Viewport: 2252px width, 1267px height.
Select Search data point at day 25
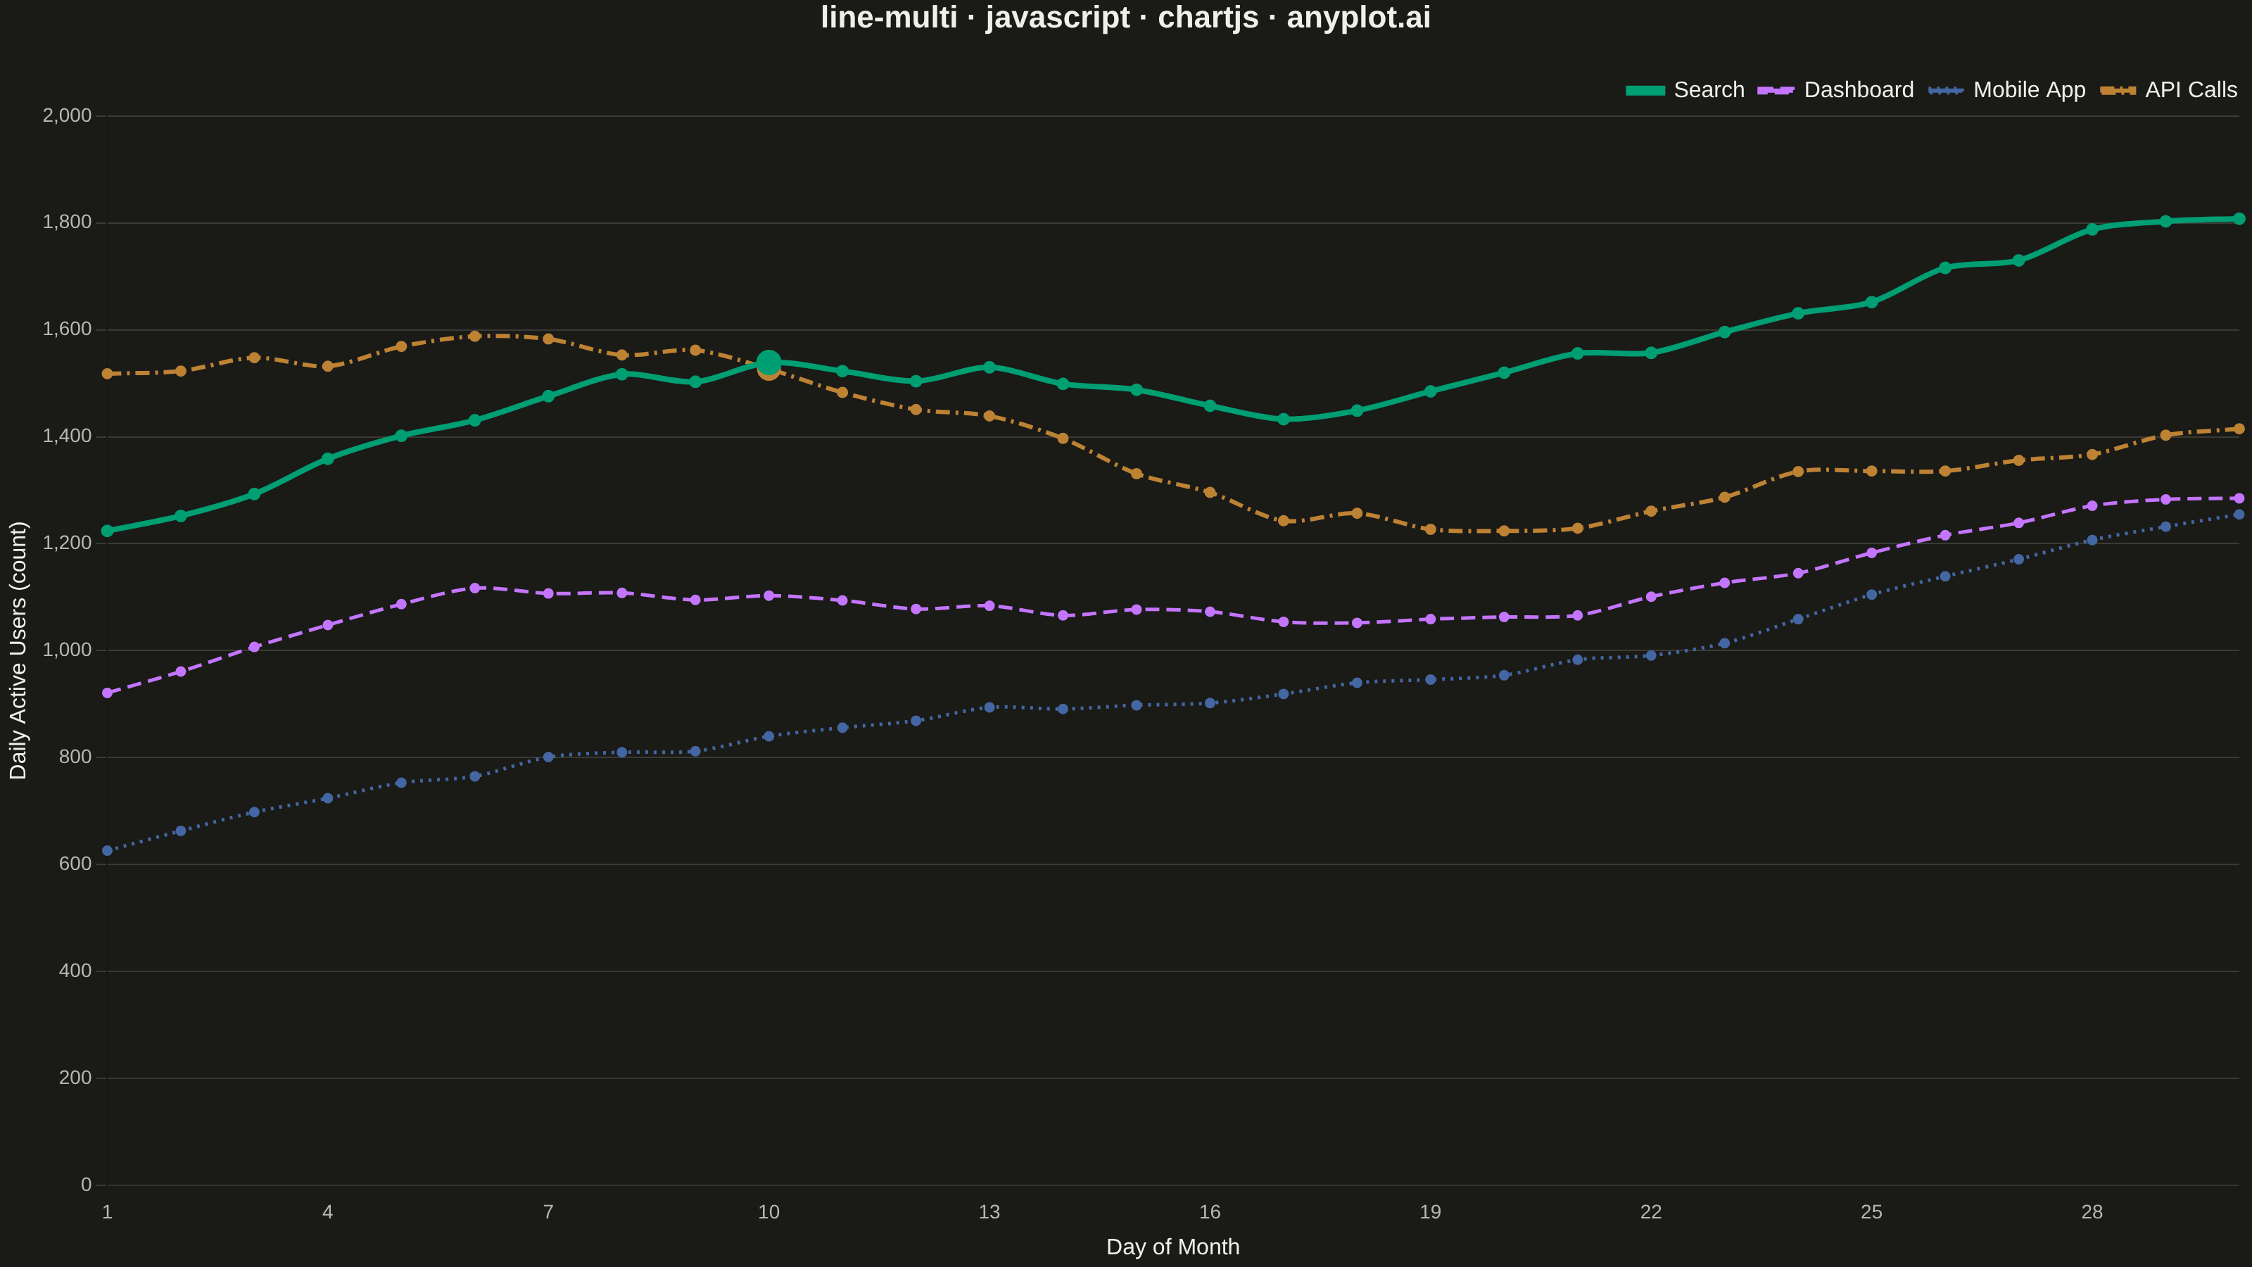tap(1872, 303)
